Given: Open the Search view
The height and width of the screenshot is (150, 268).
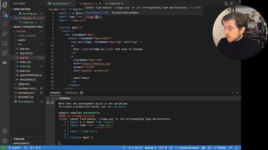Looking at the screenshot, I should 5,24.
